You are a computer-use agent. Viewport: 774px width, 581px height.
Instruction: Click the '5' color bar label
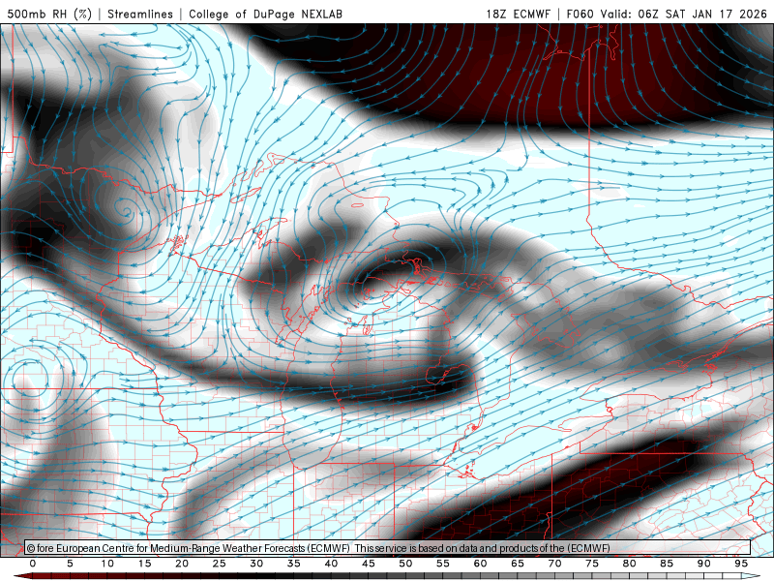coord(70,564)
